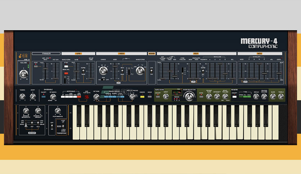This screenshot has width=301, height=174.
Task: Click the VCO Wave Form knob
Action: coord(140,71)
